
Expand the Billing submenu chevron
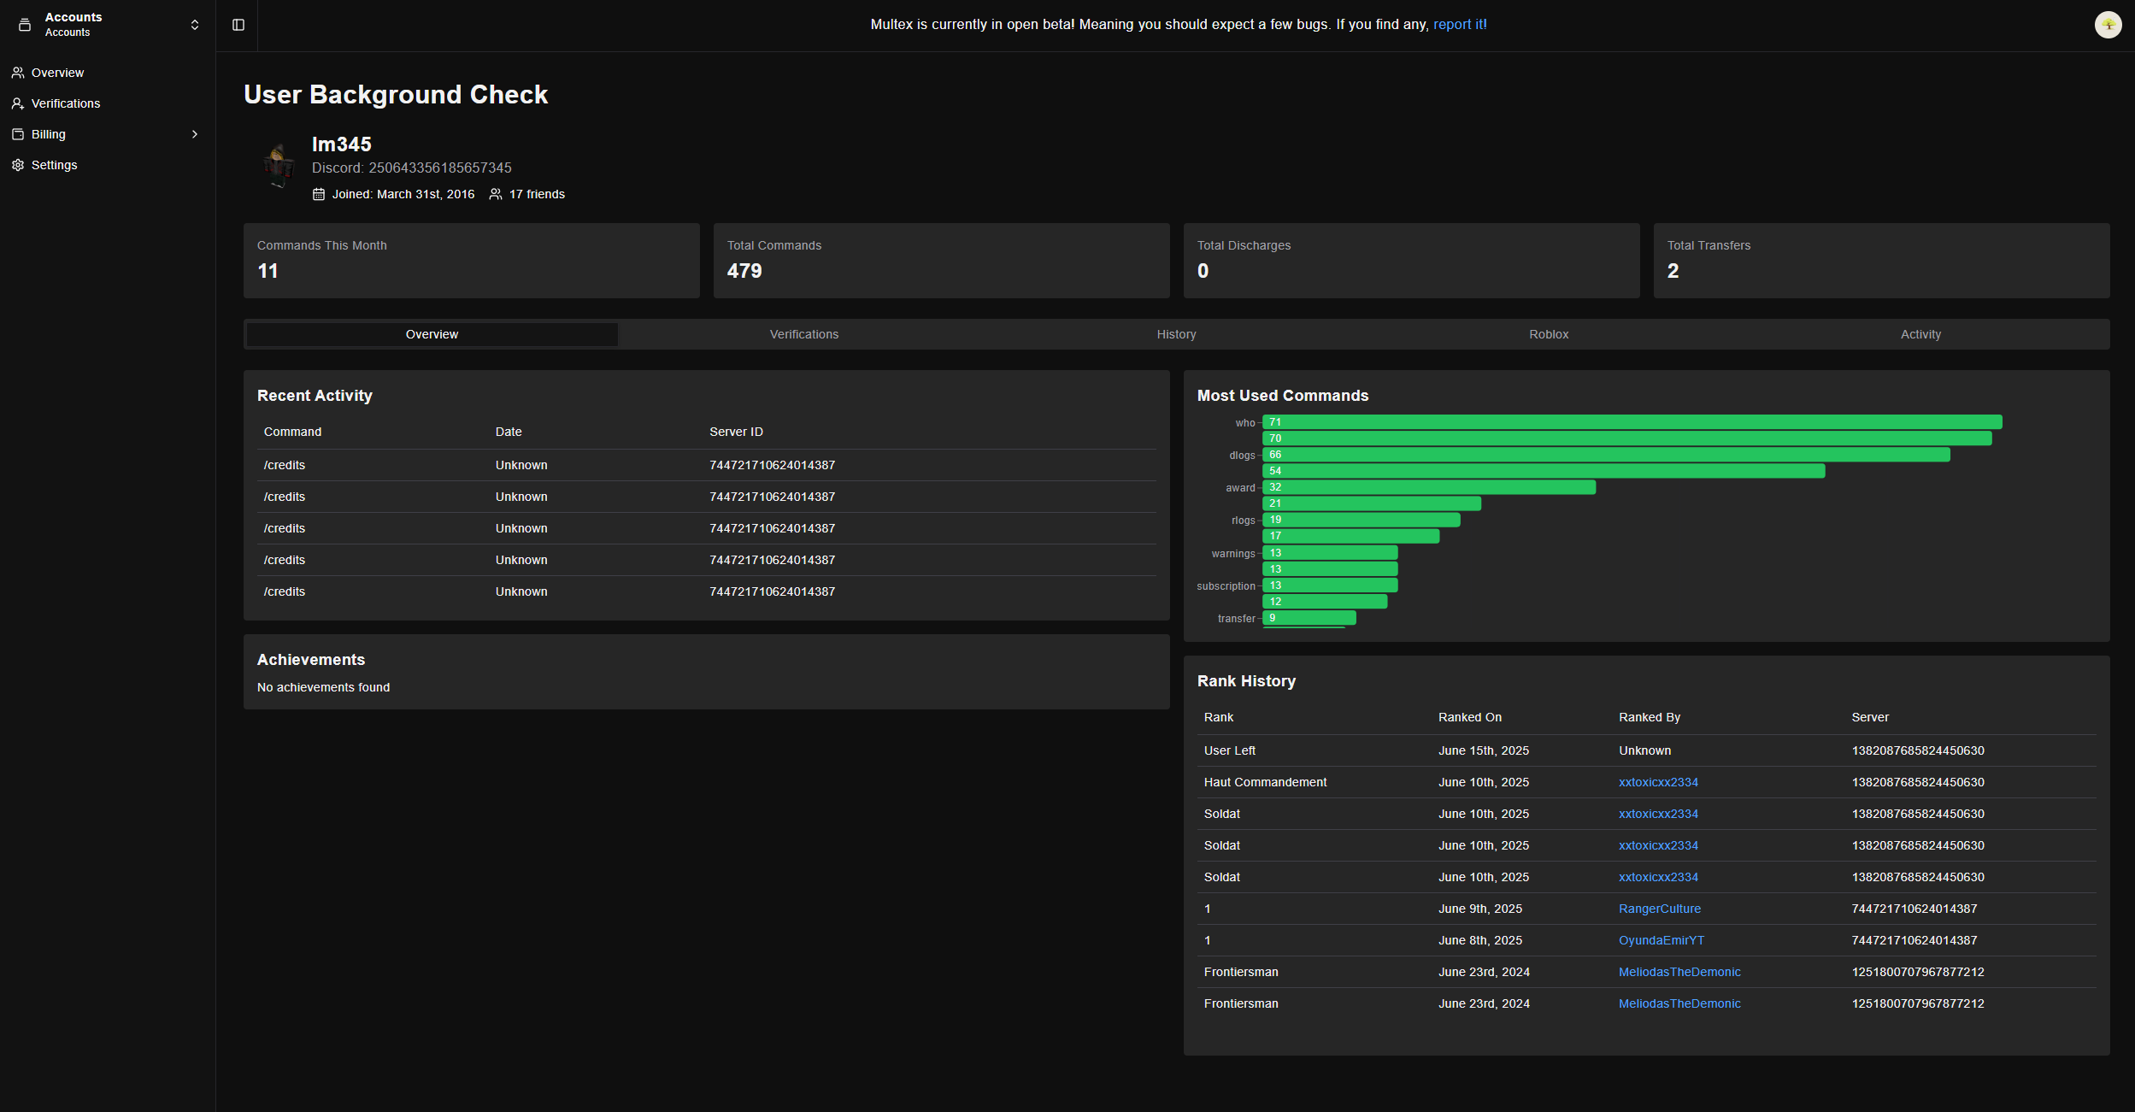pos(195,134)
